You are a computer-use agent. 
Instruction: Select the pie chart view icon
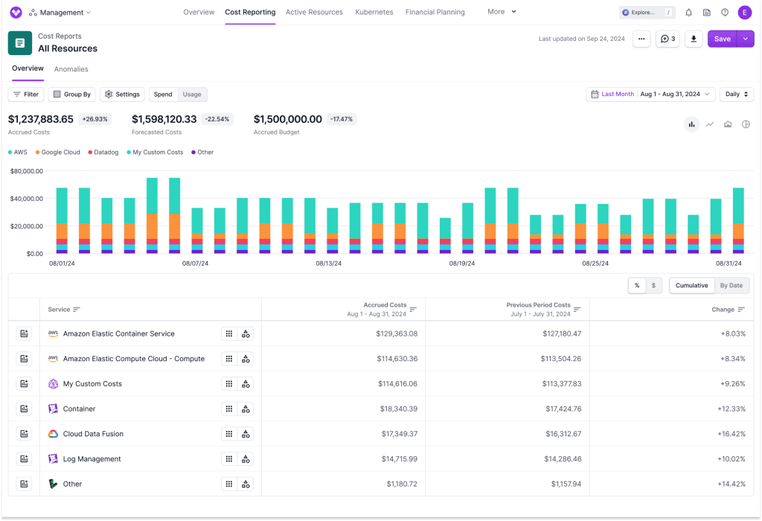(746, 124)
